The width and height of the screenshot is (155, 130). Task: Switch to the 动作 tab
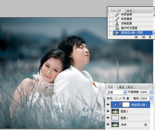coord(129,11)
